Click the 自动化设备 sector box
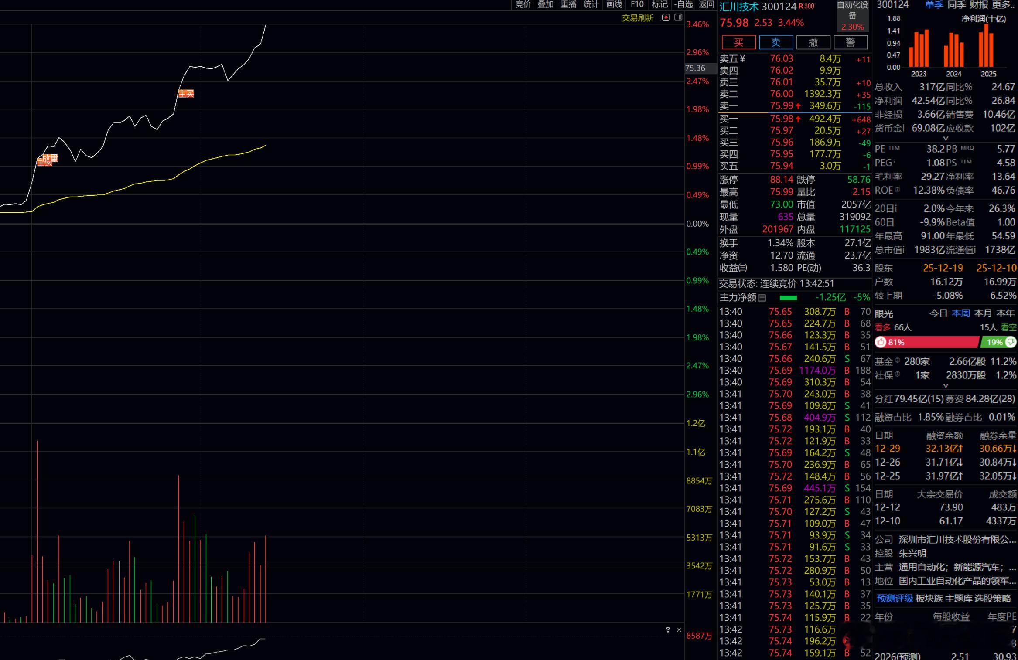The image size is (1018, 660). pyautogui.click(x=852, y=16)
